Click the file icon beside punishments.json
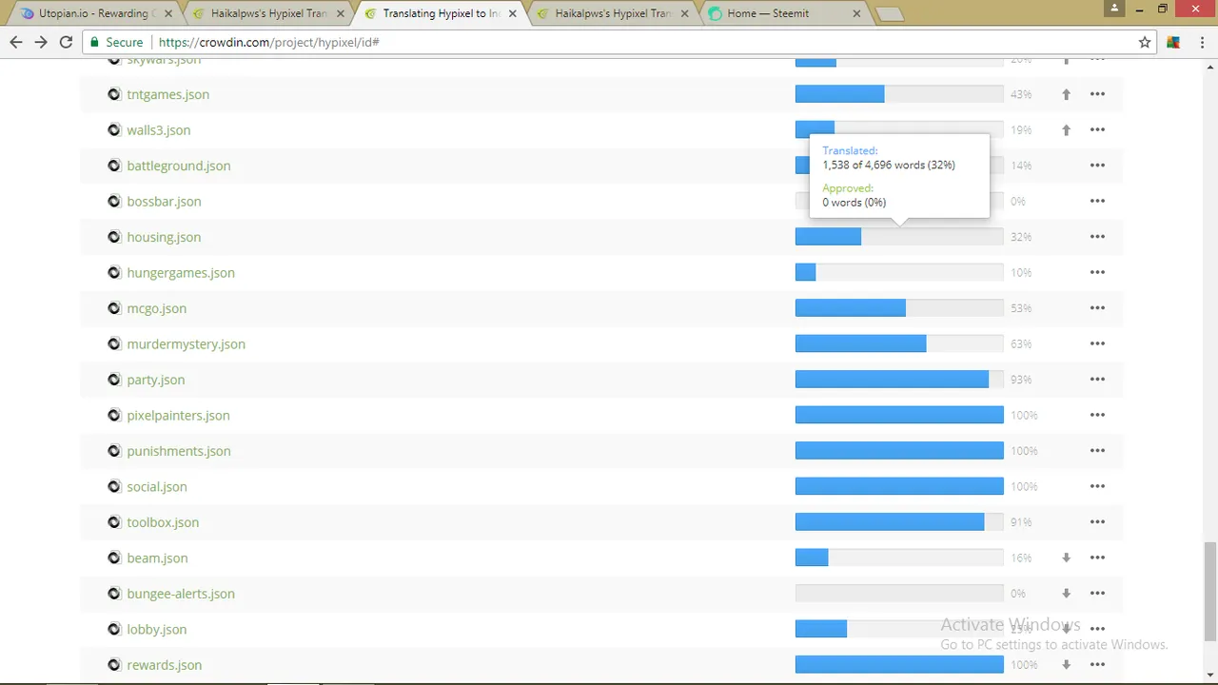Image resolution: width=1218 pixels, height=685 pixels. 114,451
